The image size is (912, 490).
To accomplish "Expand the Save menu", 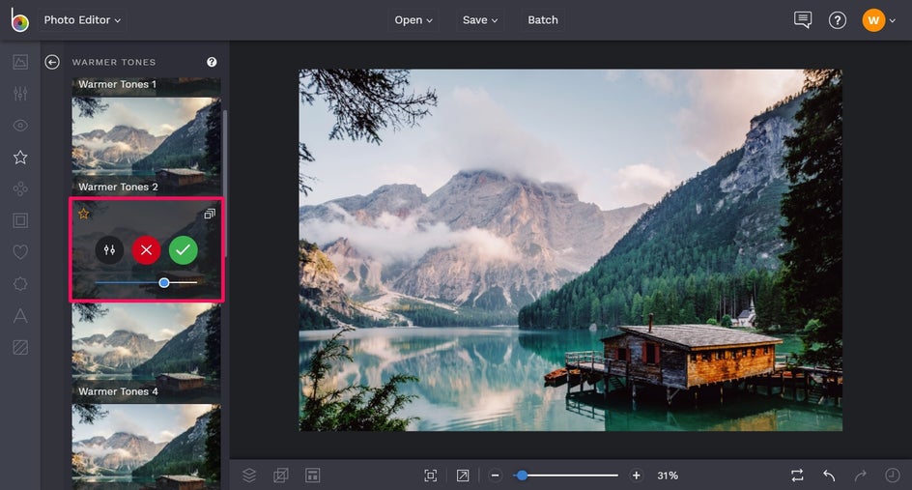I will click(480, 19).
